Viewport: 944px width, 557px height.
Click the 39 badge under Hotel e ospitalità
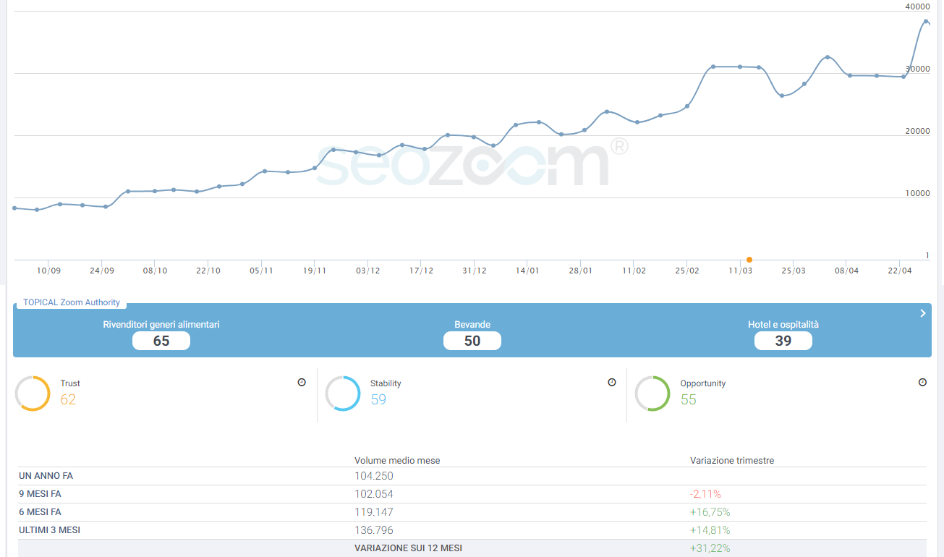point(783,341)
